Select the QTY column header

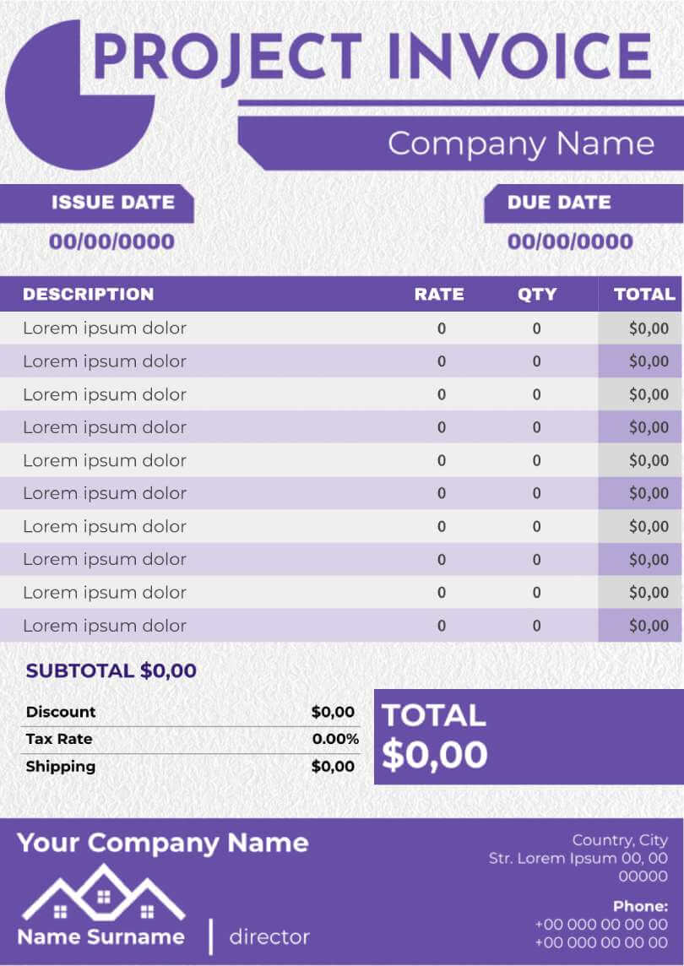coord(537,295)
